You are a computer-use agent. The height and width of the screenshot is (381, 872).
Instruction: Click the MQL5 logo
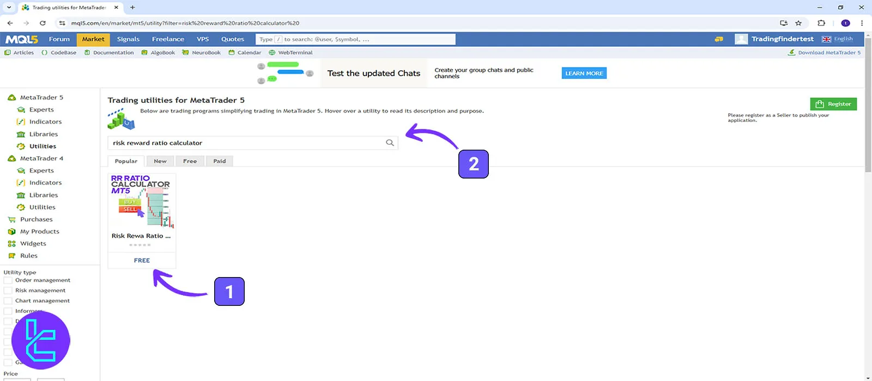(x=22, y=39)
